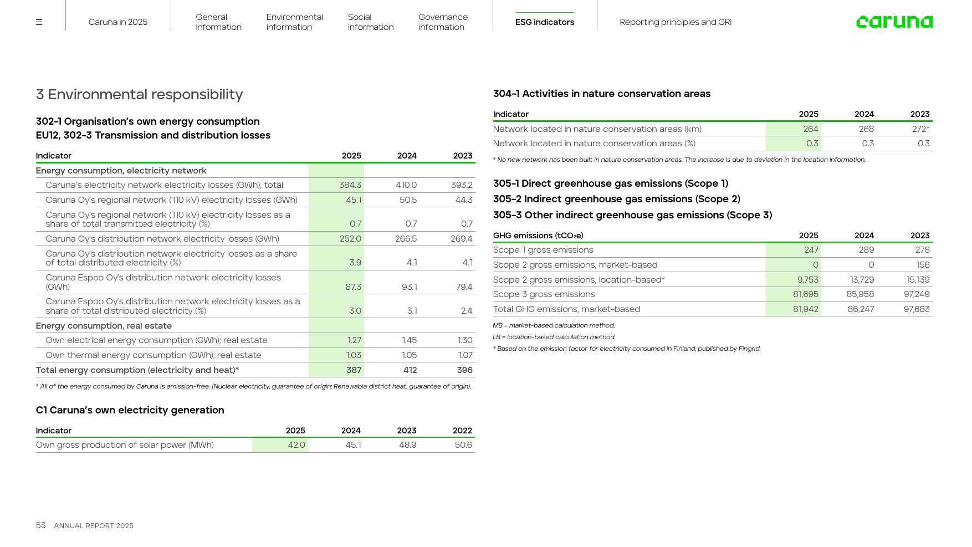972x547 pixels.
Task: Select own electrical energy value 1.27
Action: [354, 340]
